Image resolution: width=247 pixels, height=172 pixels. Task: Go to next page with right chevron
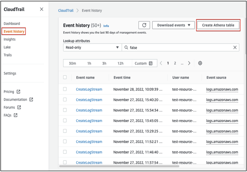[x=189, y=63]
